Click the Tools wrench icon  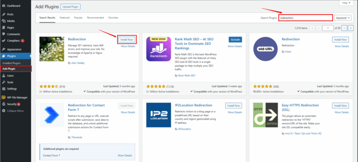coord(3,82)
